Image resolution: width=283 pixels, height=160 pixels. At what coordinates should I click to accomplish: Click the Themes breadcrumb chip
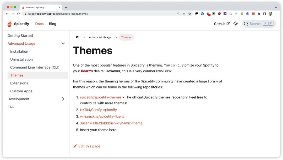click(126, 37)
